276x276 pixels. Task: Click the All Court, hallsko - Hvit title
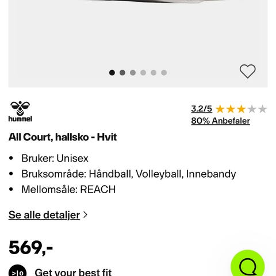[63, 137]
